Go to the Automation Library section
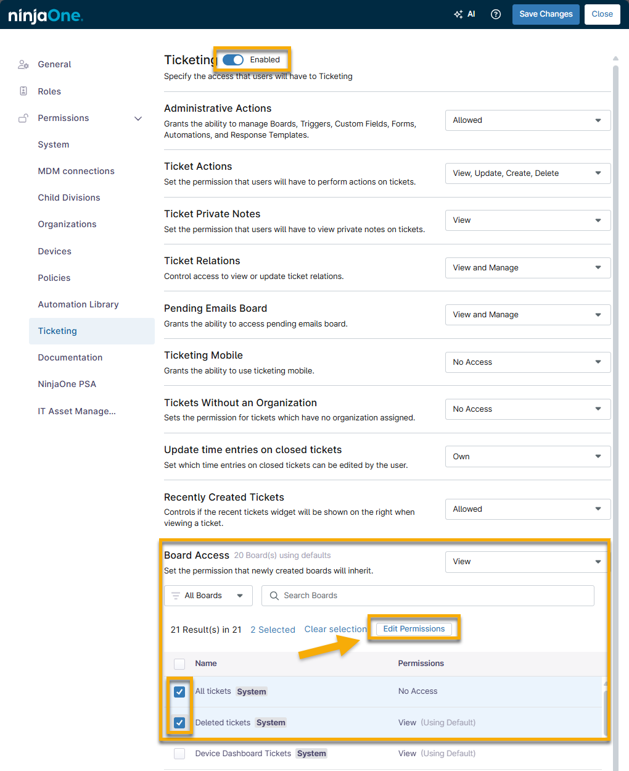The height and width of the screenshot is (771, 629). pyautogui.click(x=78, y=304)
